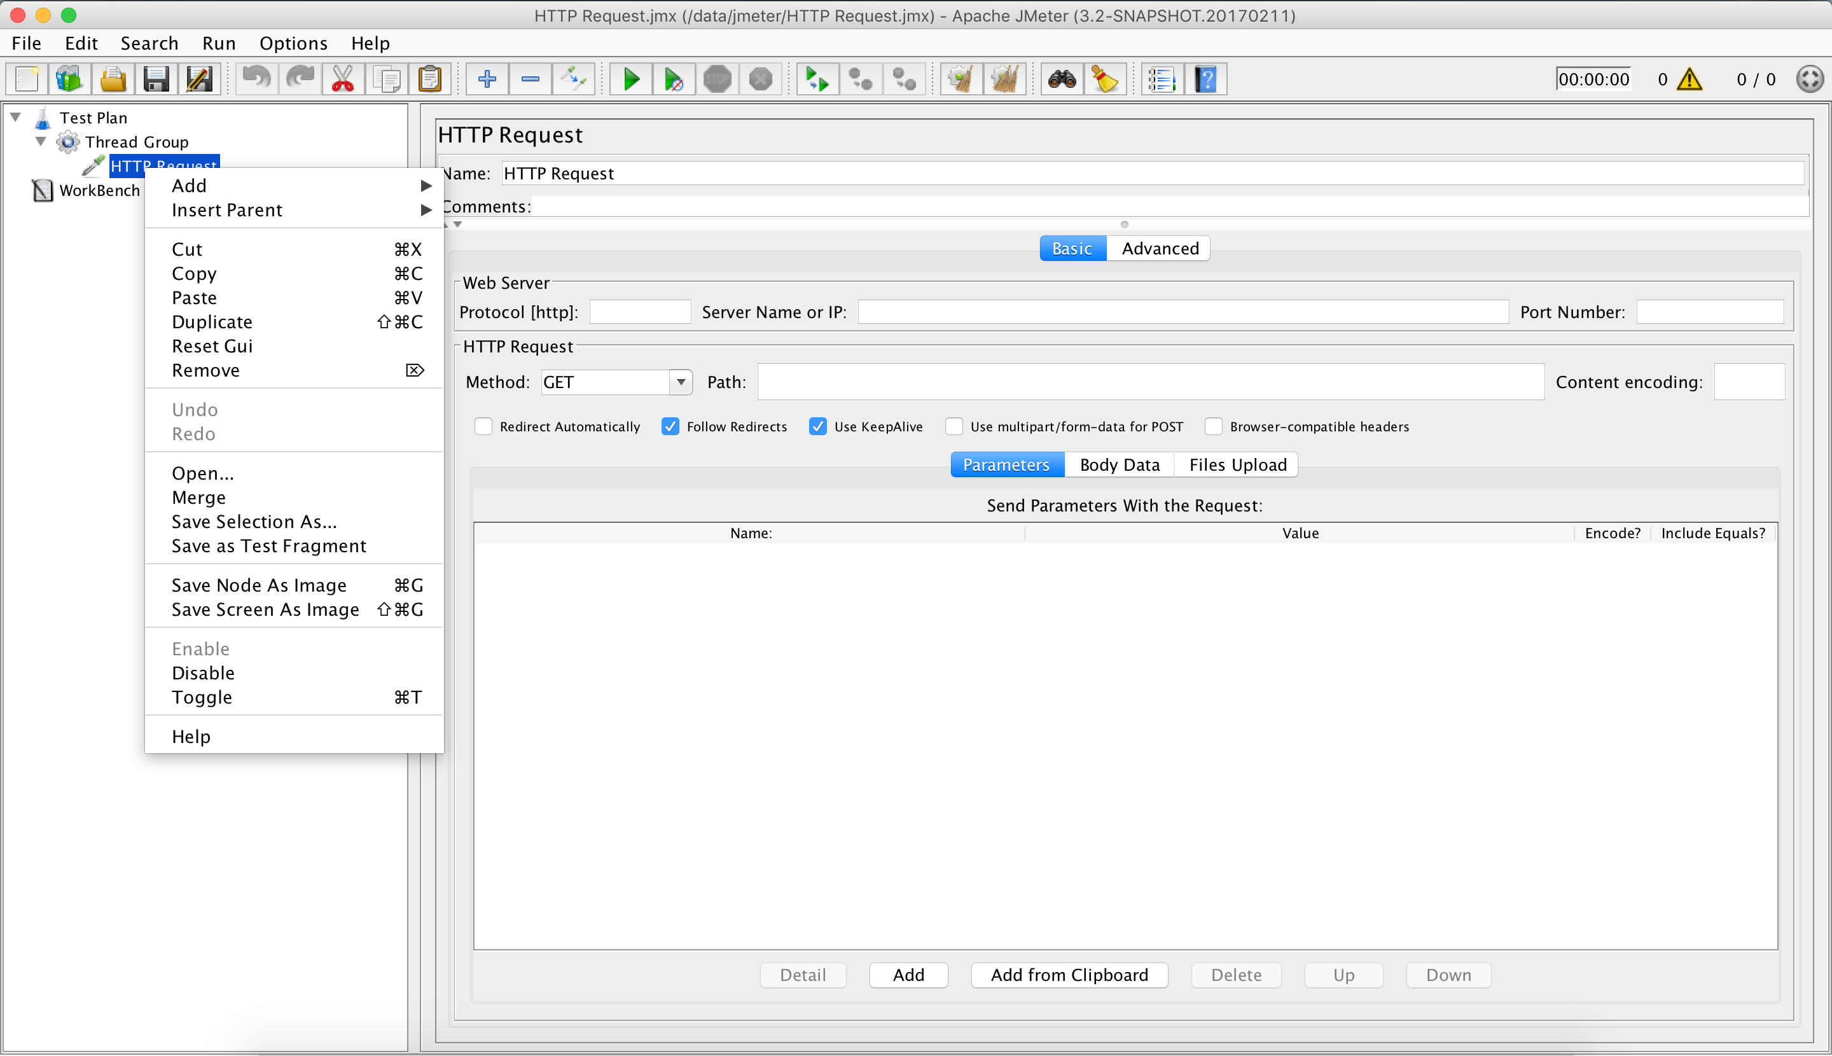
Task: Click the Add from Clipboard button
Action: pos(1068,975)
